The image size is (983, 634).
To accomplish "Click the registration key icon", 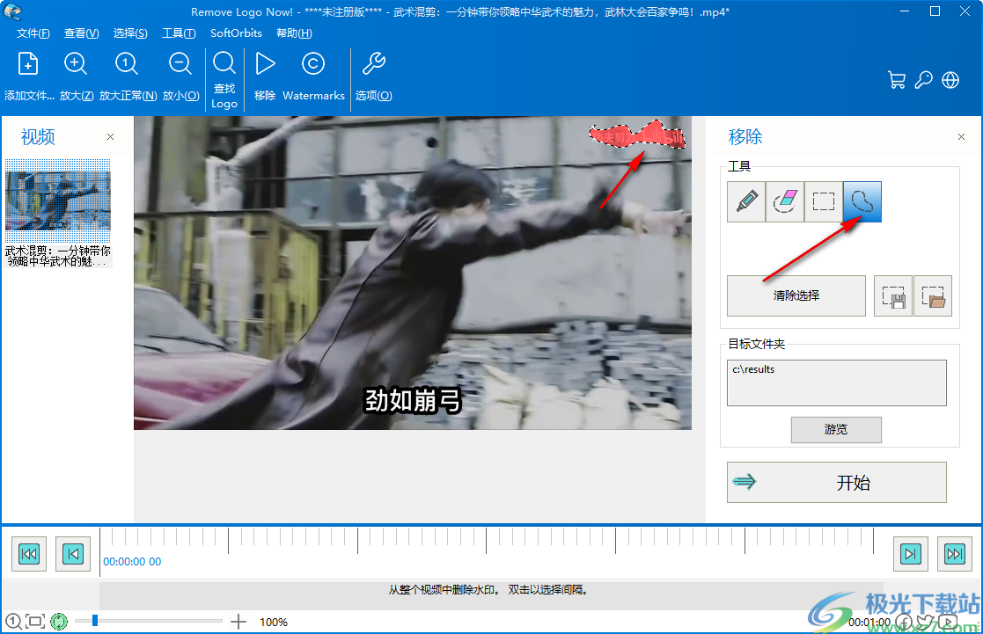I will (924, 79).
